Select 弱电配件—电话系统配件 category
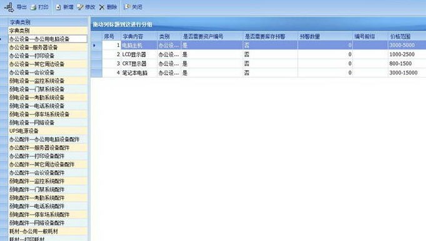 tap(48, 206)
